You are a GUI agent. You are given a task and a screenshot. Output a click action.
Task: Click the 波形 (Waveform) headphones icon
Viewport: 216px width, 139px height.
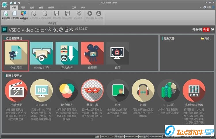pos(143,91)
